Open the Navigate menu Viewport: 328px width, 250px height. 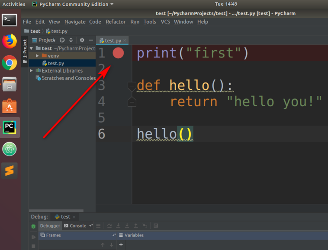(x=75, y=22)
